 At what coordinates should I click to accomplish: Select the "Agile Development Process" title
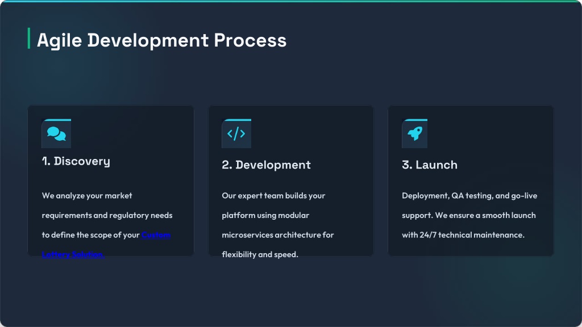[161, 40]
